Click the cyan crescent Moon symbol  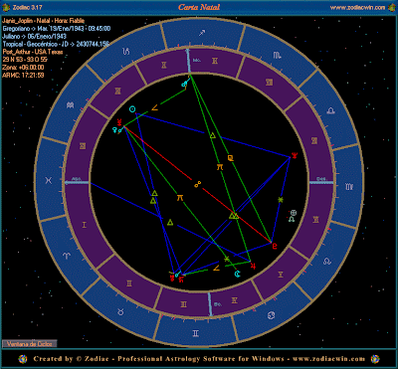click(237, 274)
